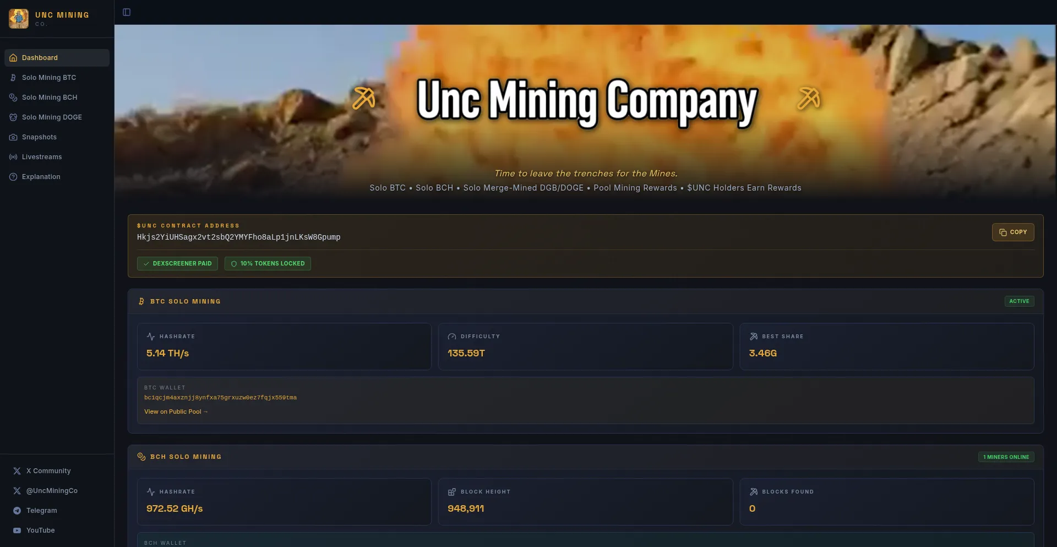Click the Bitcoin icon in BTC Solo Mining header
This screenshot has height=547, width=1057.
pos(141,301)
